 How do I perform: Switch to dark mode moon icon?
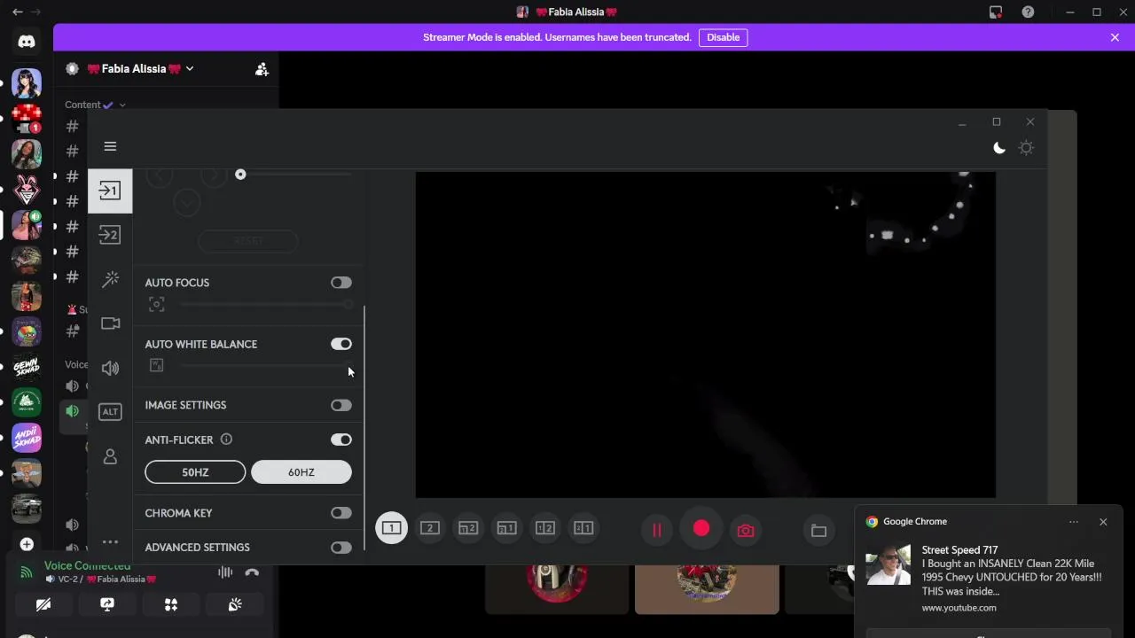(x=999, y=148)
